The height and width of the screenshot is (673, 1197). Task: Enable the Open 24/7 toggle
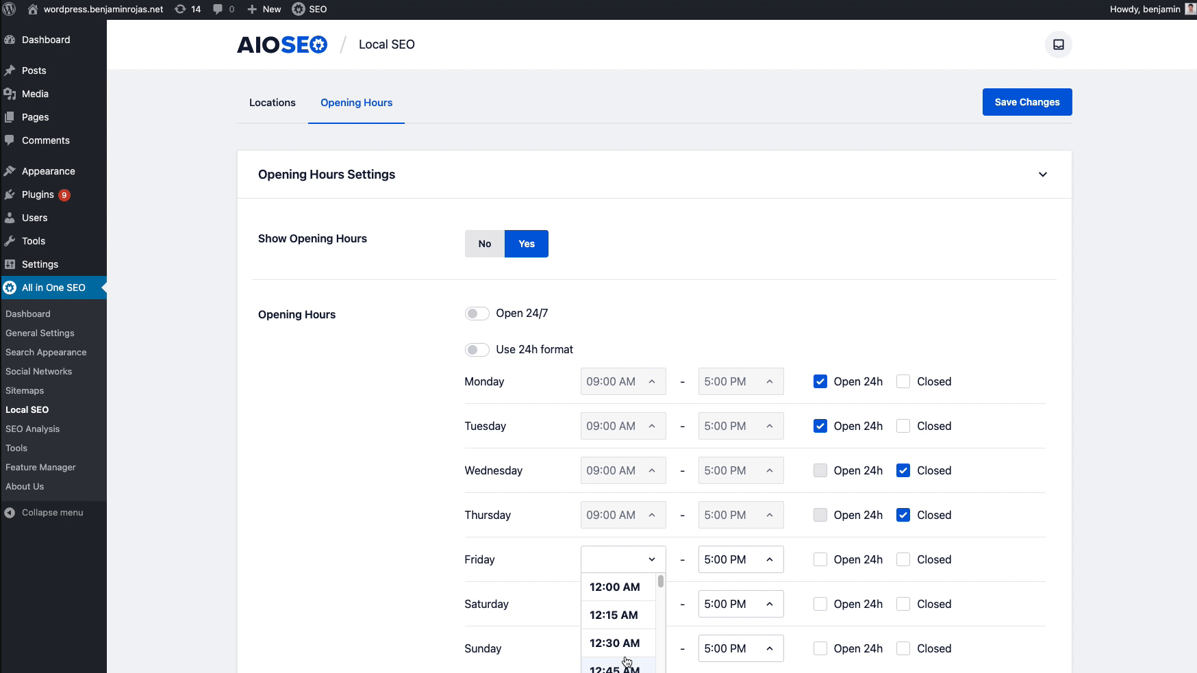tap(477, 314)
